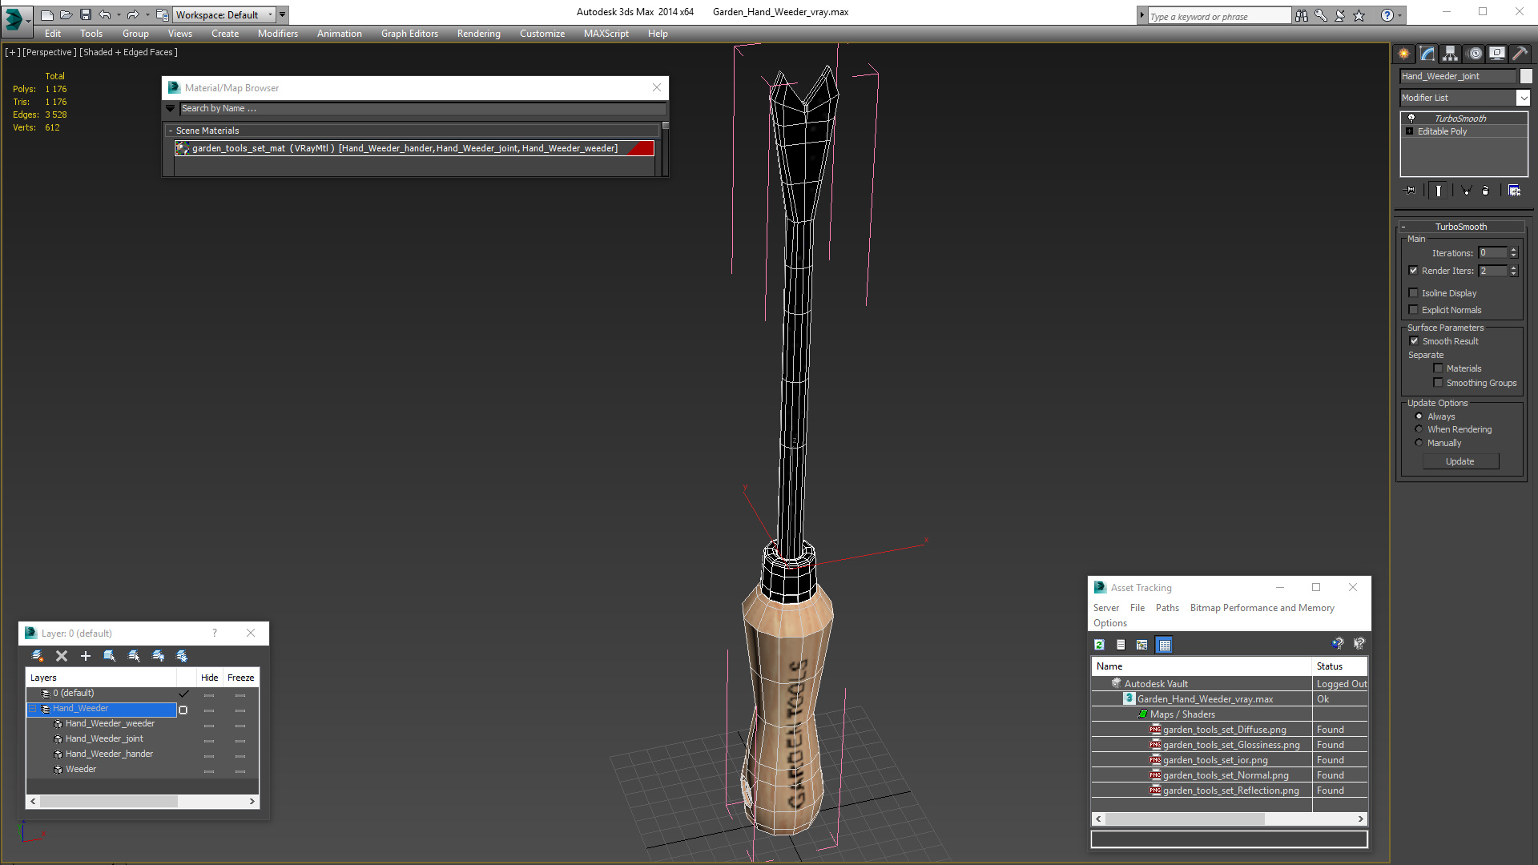The image size is (1538, 865).
Task: Open the Utilities hammer panel tab
Action: tap(1520, 54)
